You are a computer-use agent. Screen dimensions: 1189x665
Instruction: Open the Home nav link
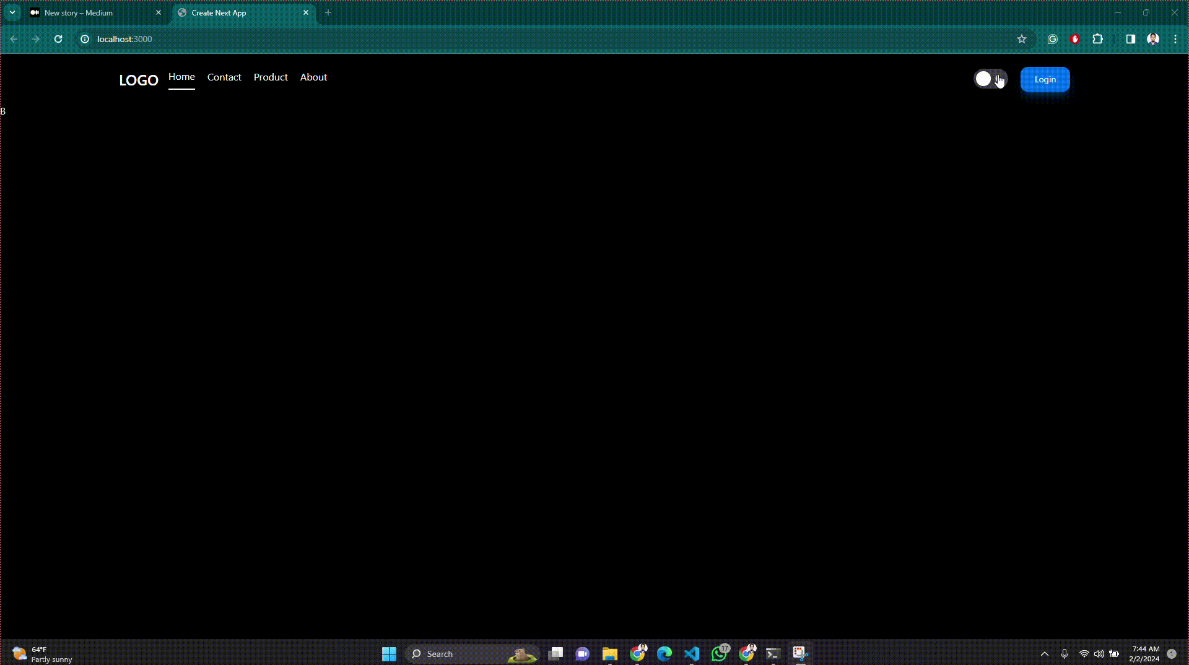[181, 77]
